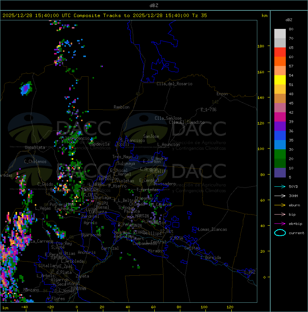Pick the dark orange 57-60 dBZ swatch
The image size is (308, 312).
[x=280, y=61]
